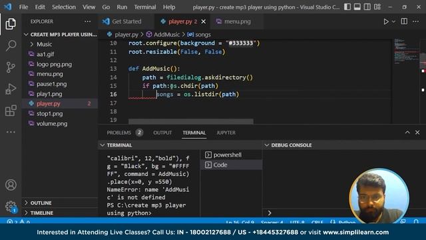
Task: Open run options dropdown arrow
Action: (393, 21)
